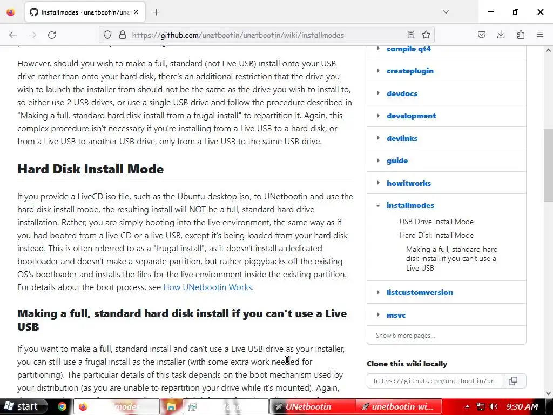The image size is (553, 415).
Task: Copy the wiki clone URL
Action: pos(514,381)
